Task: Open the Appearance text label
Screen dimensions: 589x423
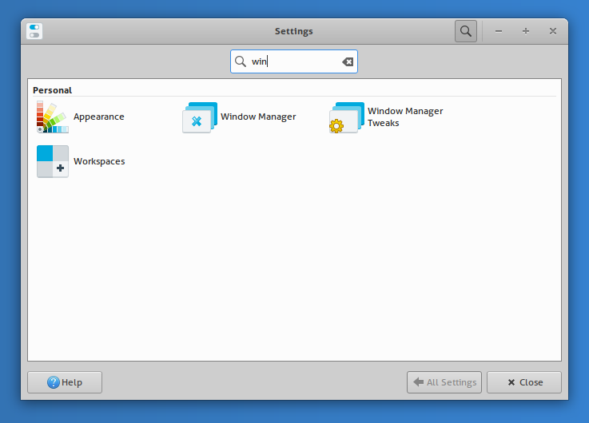Action: [98, 117]
